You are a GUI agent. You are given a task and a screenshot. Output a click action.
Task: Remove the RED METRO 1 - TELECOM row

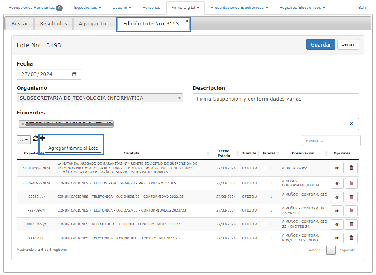click(351, 224)
